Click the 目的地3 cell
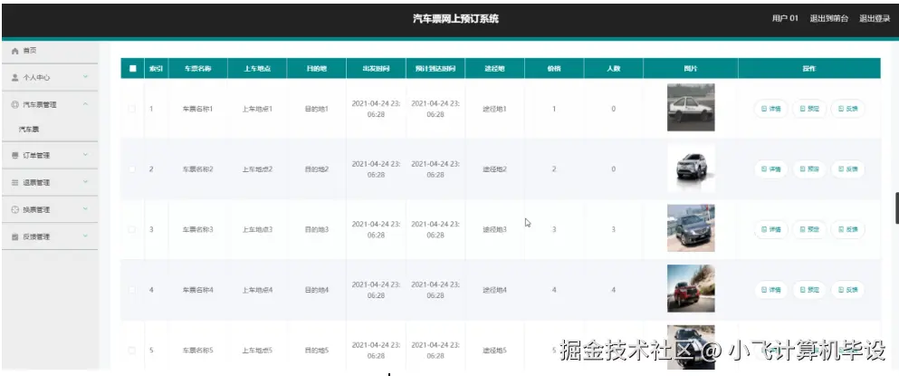This screenshot has height=376, width=899. [317, 229]
